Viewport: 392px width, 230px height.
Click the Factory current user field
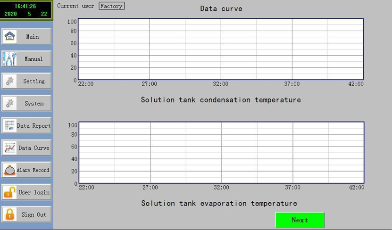(x=111, y=6)
